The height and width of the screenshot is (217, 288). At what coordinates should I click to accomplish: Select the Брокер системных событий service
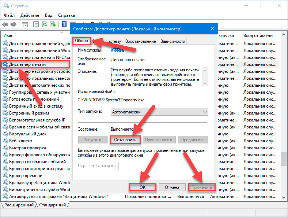38,162
